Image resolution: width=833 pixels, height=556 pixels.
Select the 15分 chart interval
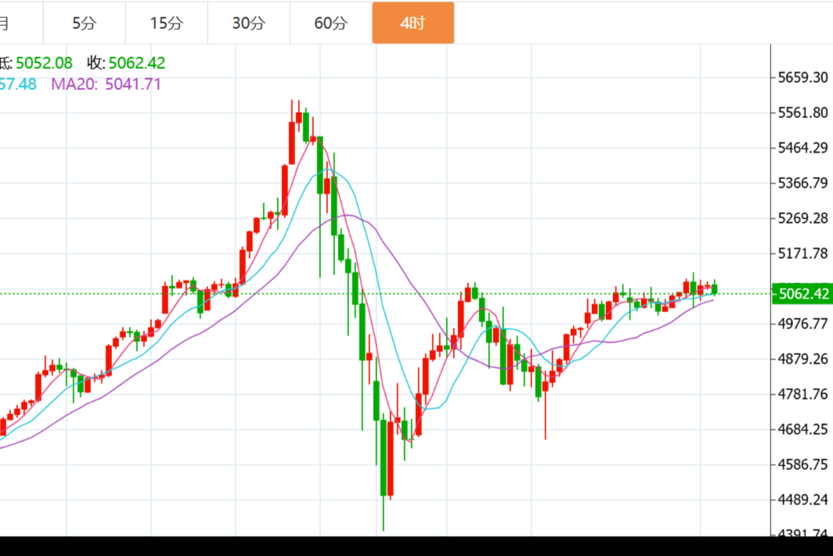[166, 23]
